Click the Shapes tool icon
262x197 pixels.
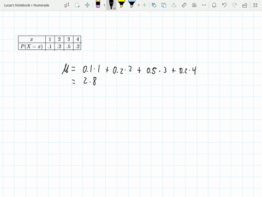click(154, 5)
